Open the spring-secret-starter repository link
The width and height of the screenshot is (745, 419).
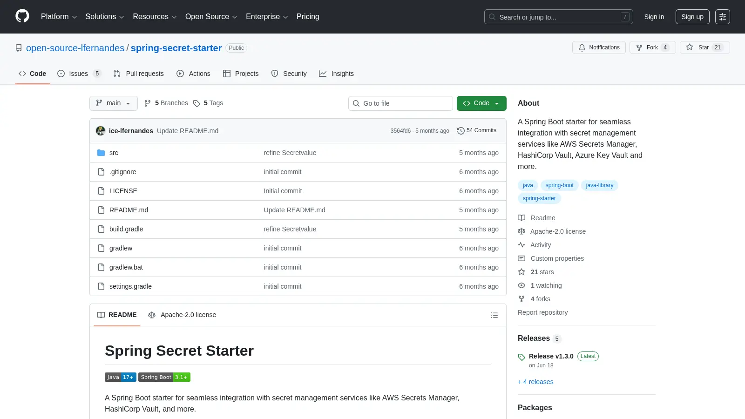point(176,48)
